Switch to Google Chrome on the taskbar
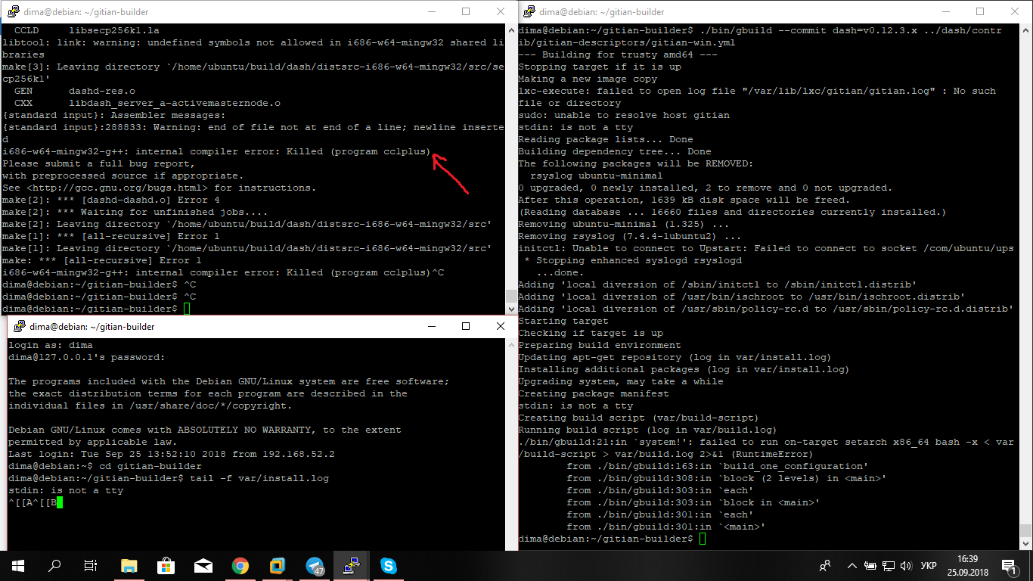 [240, 565]
